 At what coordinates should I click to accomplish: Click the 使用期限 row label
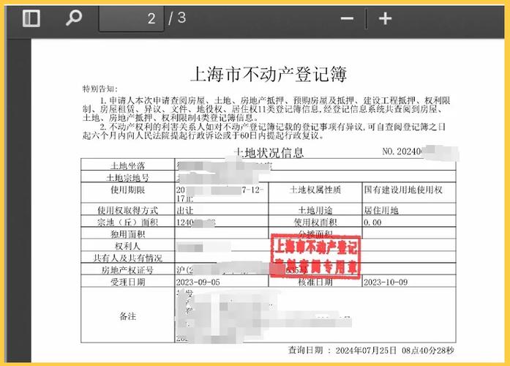point(127,190)
